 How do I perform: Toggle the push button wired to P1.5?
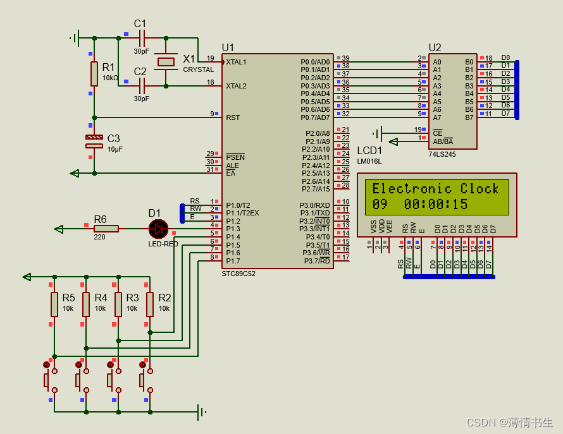pyautogui.click(x=114, y=380)
